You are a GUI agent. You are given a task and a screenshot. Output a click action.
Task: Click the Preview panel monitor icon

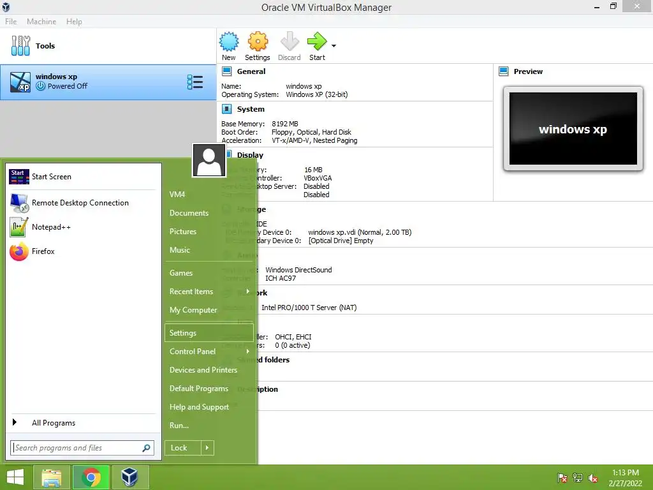(x=504, y=71)
